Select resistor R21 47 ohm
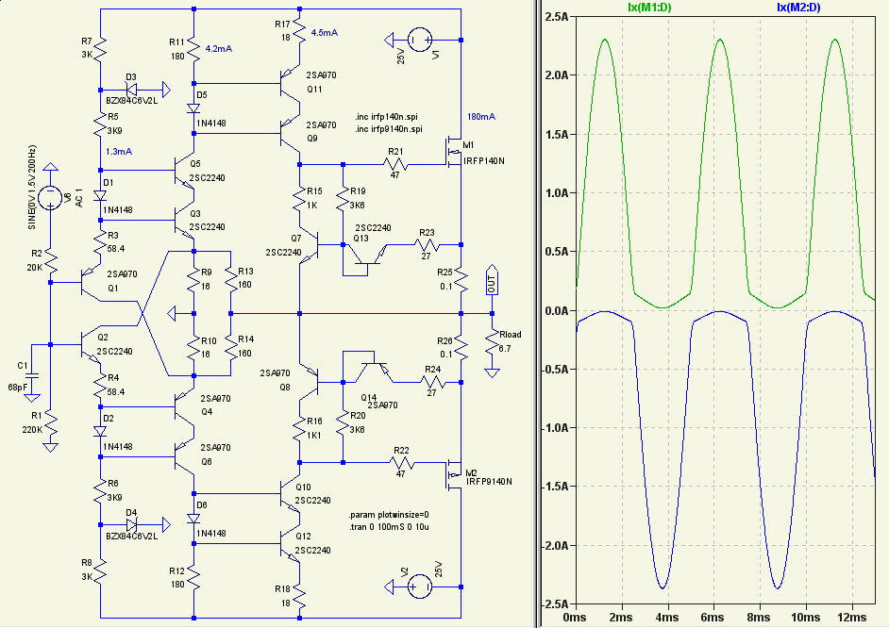The width and height of the screenshot is (889, 628). (x=395, y=164)
